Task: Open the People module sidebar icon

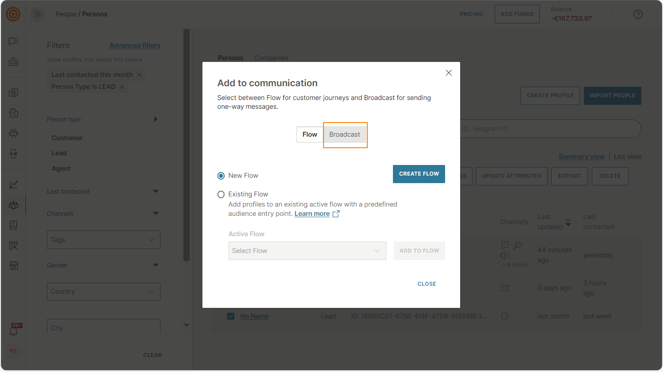Action: pos(14,205)
